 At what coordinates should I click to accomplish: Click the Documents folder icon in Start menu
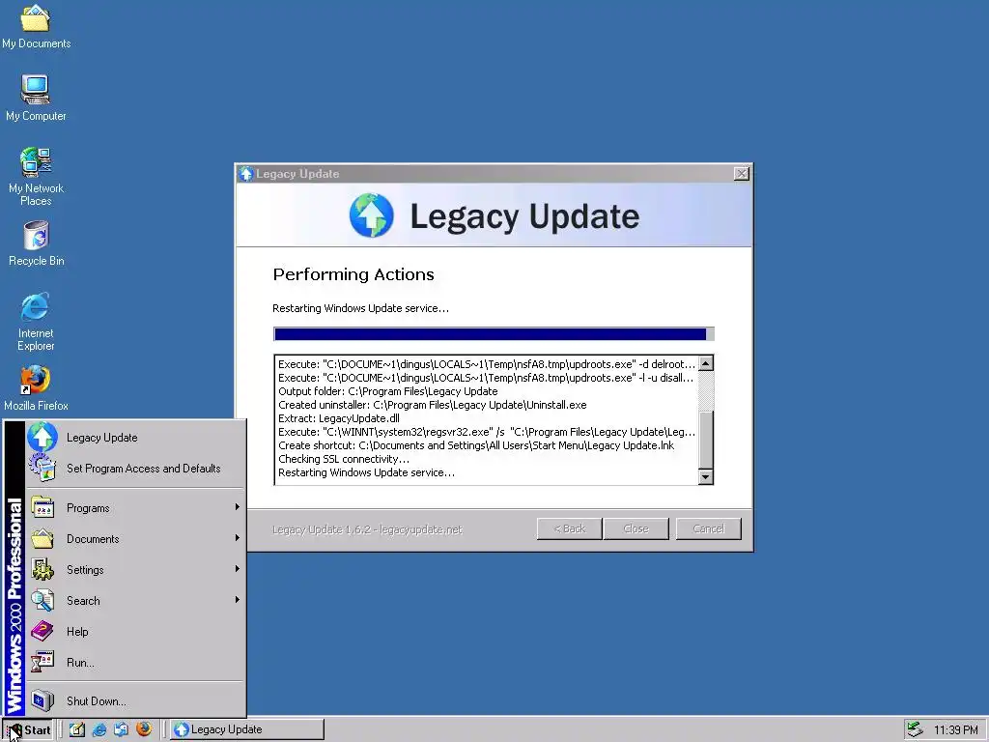(42, 538)
